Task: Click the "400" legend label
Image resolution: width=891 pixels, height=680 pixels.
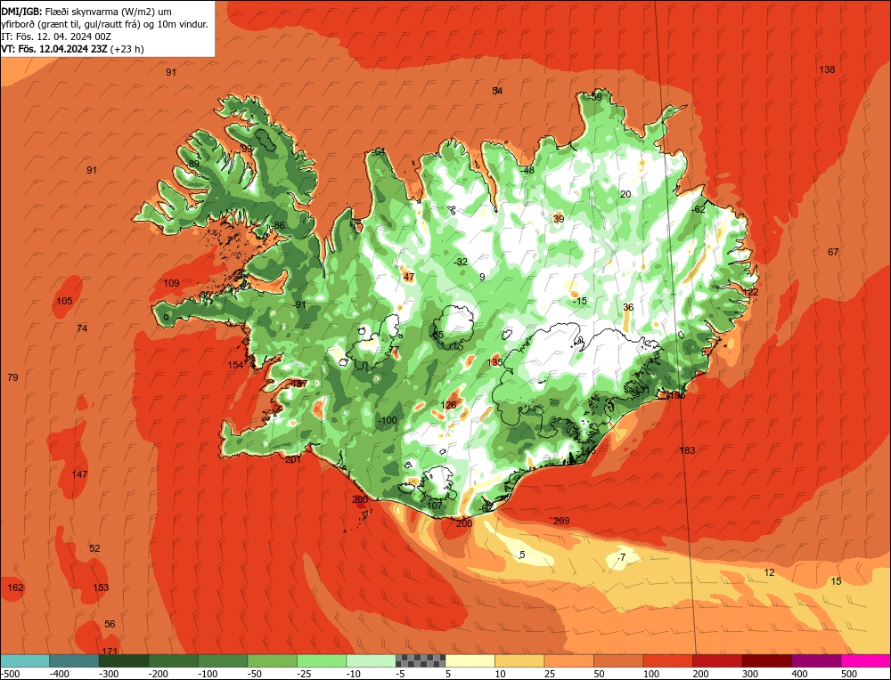Action: pyautogui.click(x=800, y=674)
